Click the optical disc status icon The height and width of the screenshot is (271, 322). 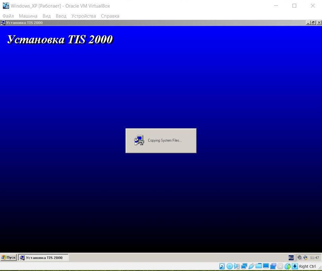pyautogui.click(x=229, y=266)
